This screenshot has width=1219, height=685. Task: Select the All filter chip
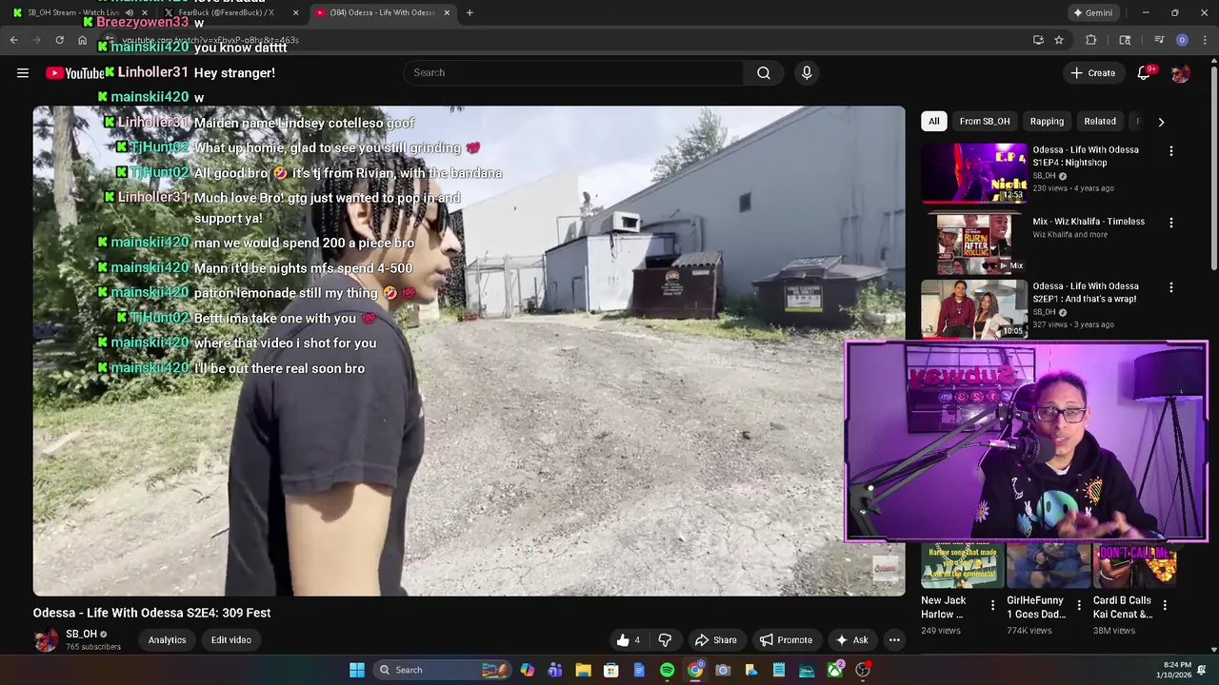(x=933, y=121)
